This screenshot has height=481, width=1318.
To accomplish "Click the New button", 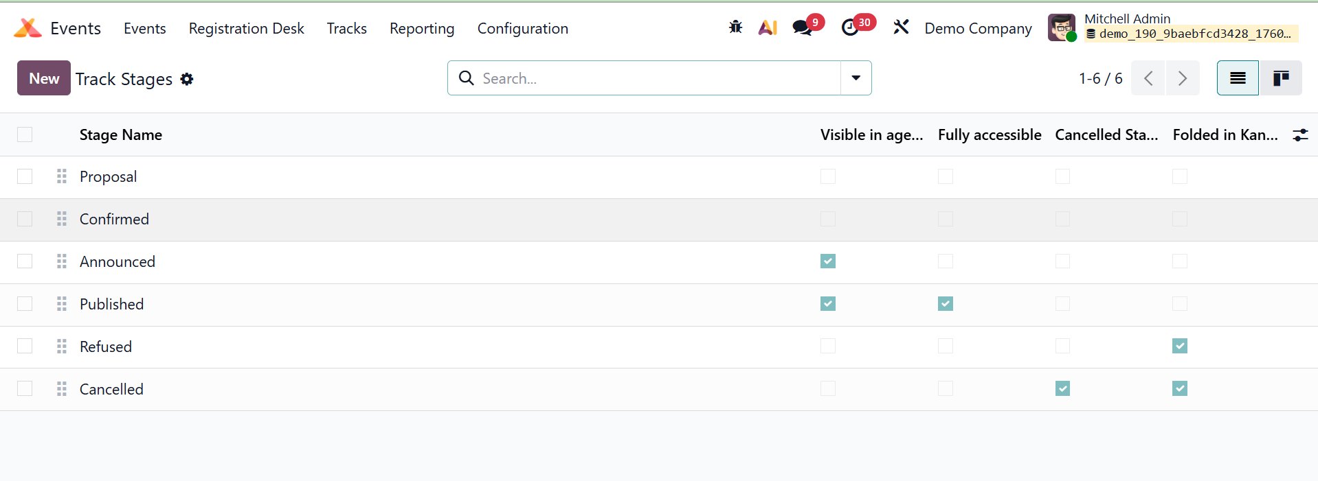I will coord(44,78).
